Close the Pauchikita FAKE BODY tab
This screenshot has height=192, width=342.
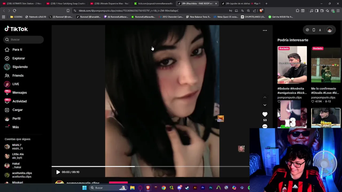tap(216, 3)
